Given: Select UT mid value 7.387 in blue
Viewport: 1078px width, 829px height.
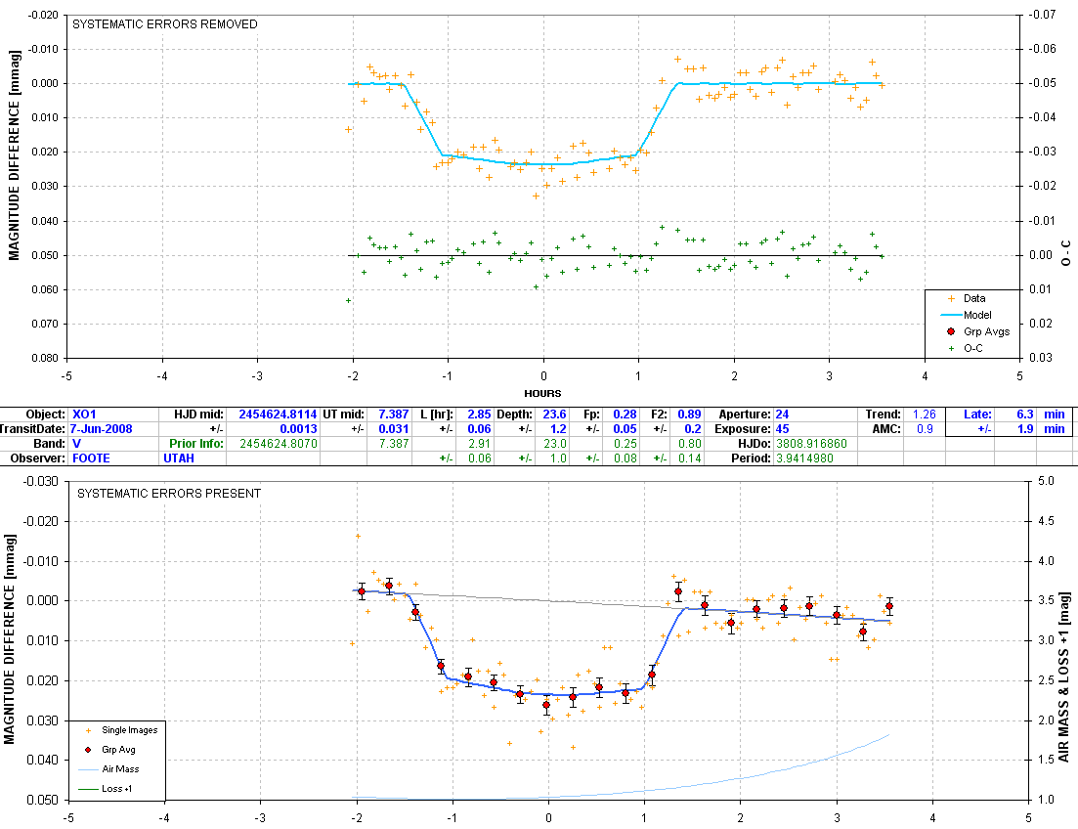Looking at the screenshot, I should 393,414.
